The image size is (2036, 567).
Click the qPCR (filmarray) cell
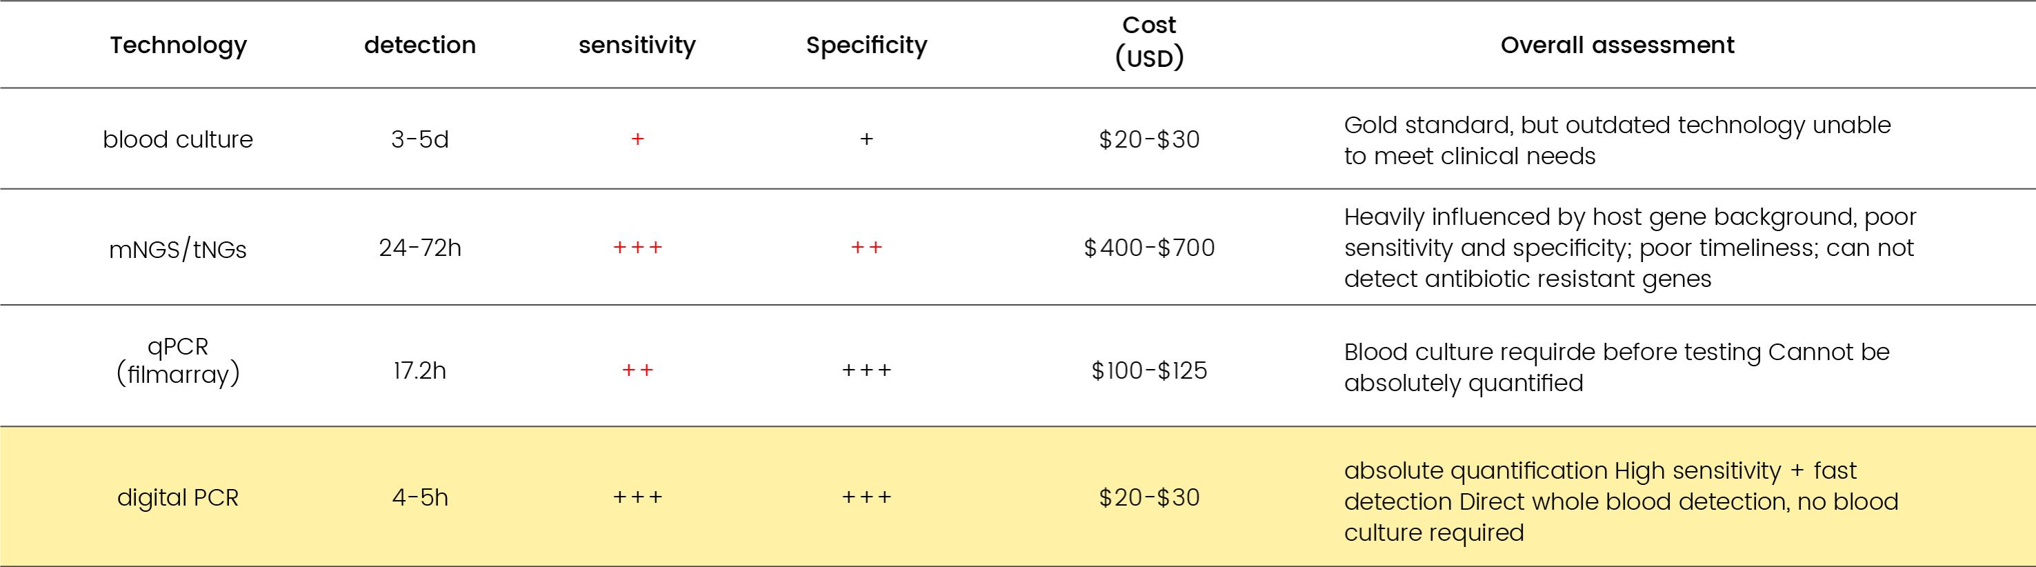point(178,360)
